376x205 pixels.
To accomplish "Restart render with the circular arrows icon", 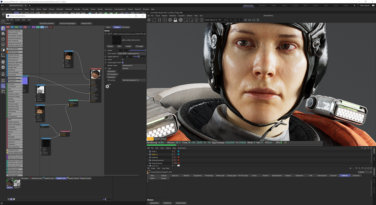I will (154, 20).
